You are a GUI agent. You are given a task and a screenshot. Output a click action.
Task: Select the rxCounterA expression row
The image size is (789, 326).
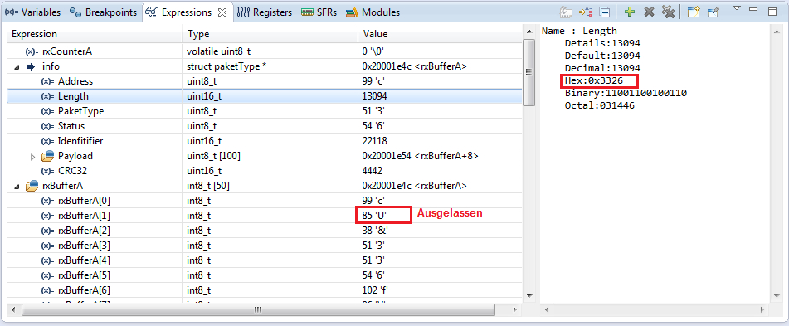click(265, 51)
